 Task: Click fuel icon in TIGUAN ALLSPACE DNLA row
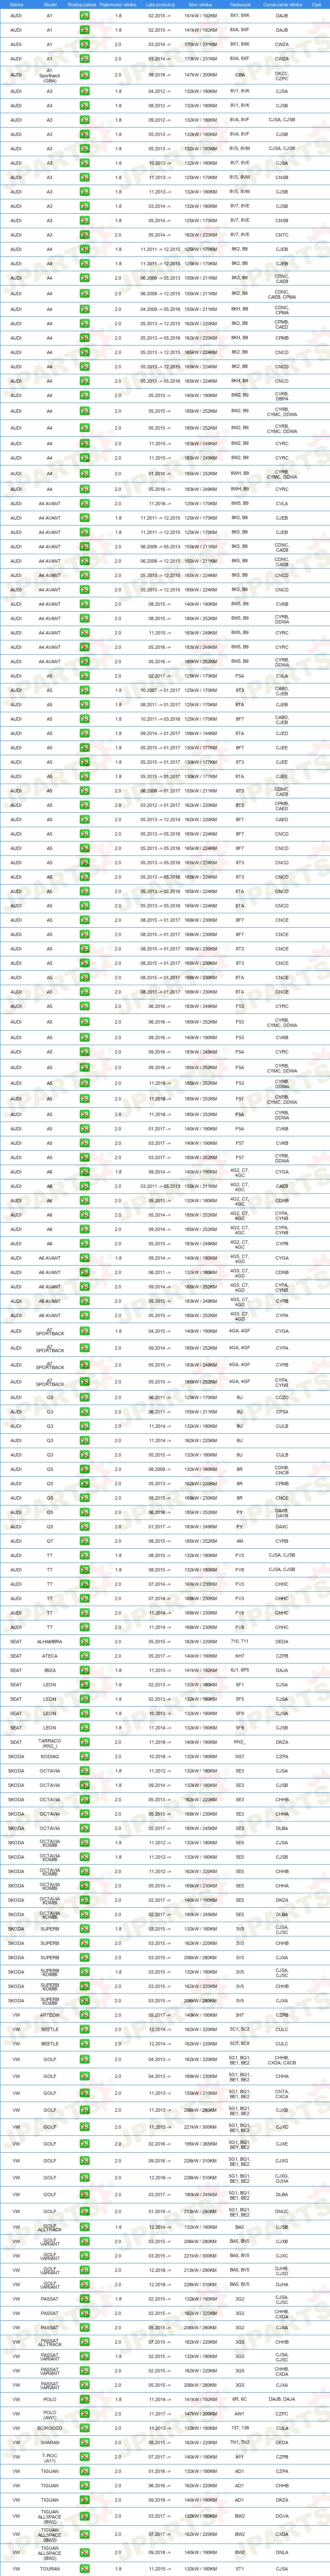click(x=85, y=2552)
